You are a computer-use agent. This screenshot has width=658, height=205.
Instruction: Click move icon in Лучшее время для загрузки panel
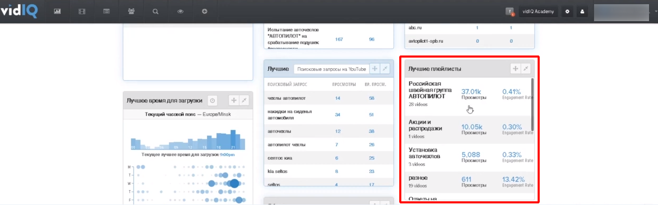(x=234, y=100)
